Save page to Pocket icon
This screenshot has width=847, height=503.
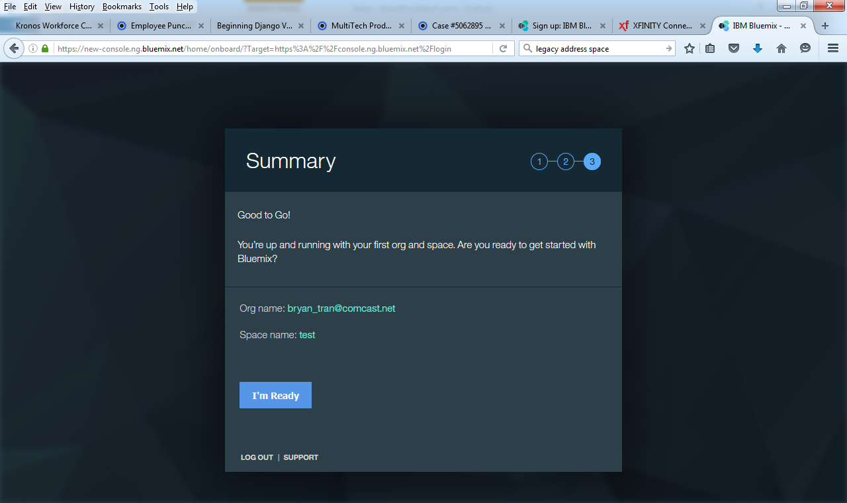pos(734,48)
